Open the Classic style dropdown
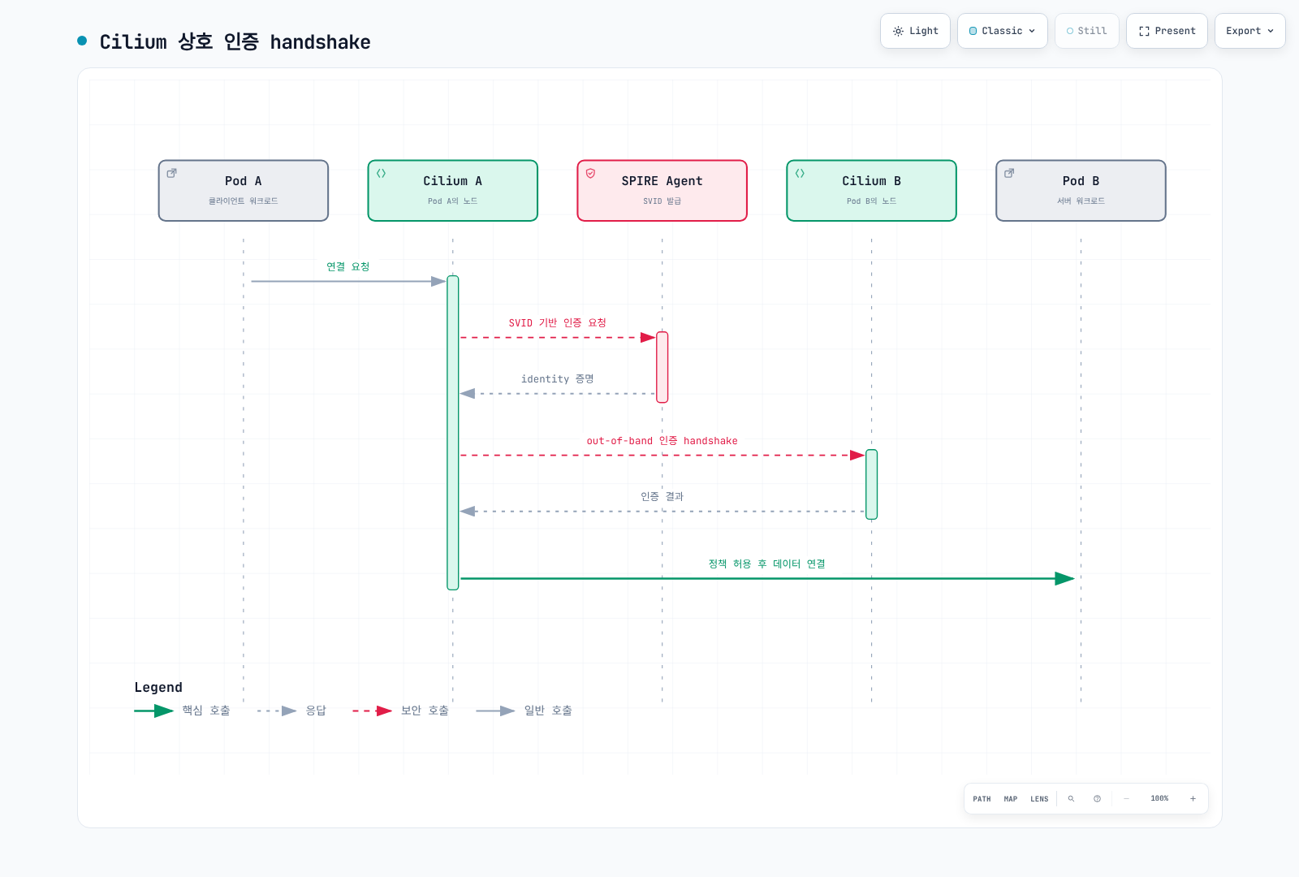Image resolution: width=1299 pixels, height=877 pixels. pos(1003,31)
